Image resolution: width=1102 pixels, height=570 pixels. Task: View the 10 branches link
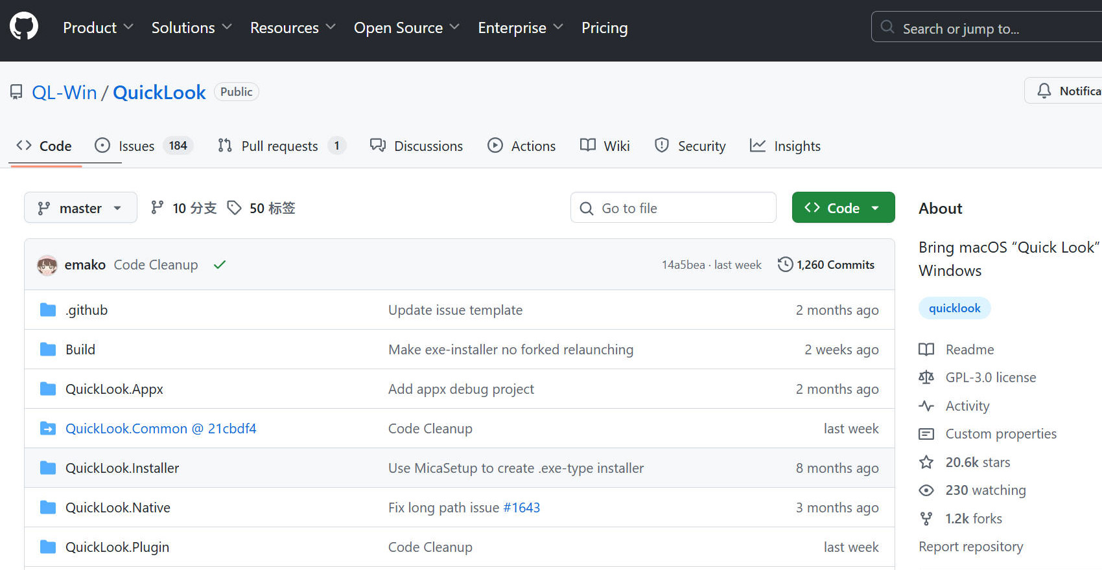[x=184, y=208]
